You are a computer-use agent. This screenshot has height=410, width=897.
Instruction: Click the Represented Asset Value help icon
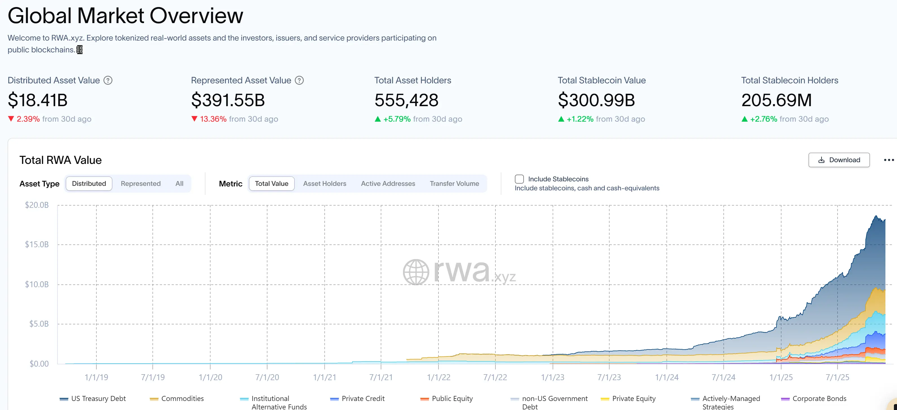tap(299, 81)
